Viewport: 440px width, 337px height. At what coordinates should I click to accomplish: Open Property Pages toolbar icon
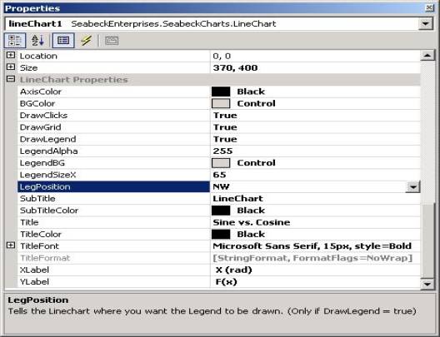coord(112,41)
